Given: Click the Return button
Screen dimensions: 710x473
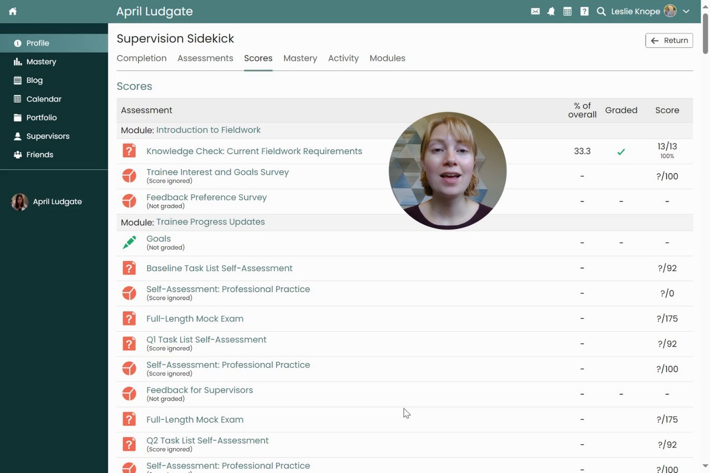Looking at the screenshot, I should [x=669, y=40].
